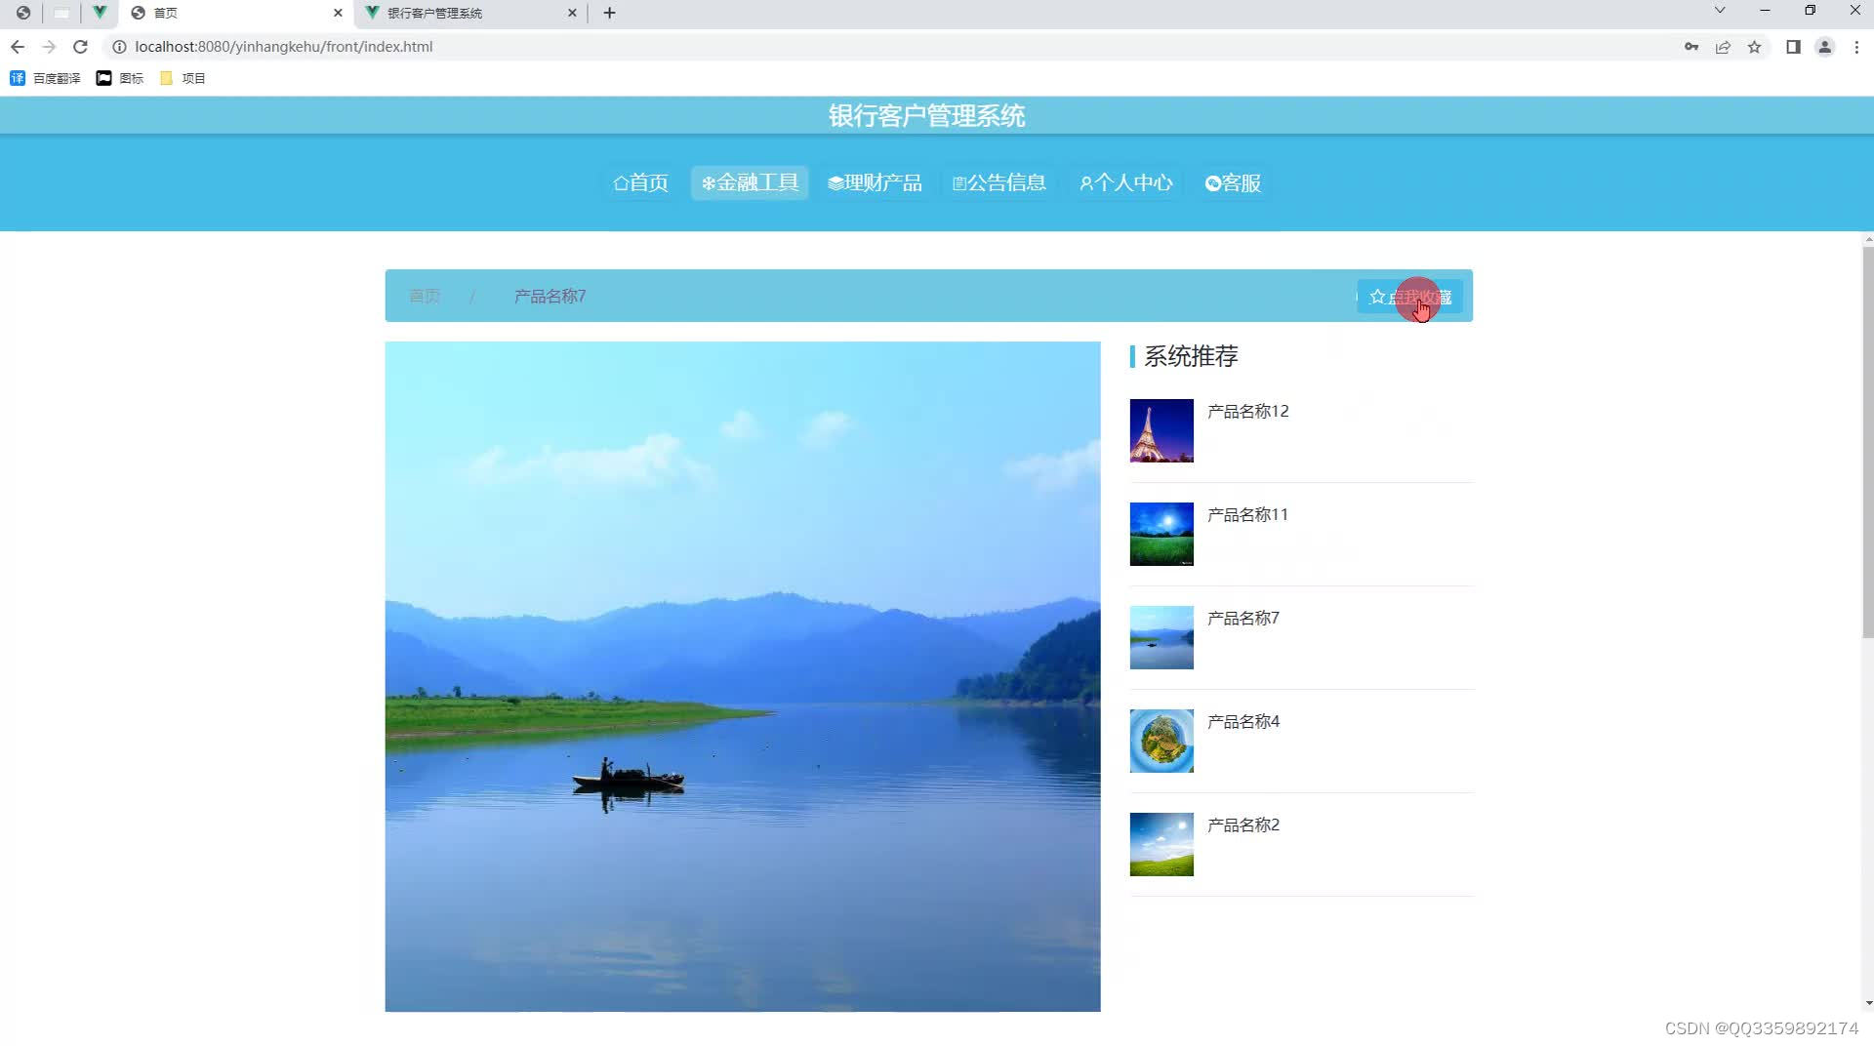Click the address bar URL
Image resolution: width=1874 pixels, height=1046 pixels.
(283, 47)
